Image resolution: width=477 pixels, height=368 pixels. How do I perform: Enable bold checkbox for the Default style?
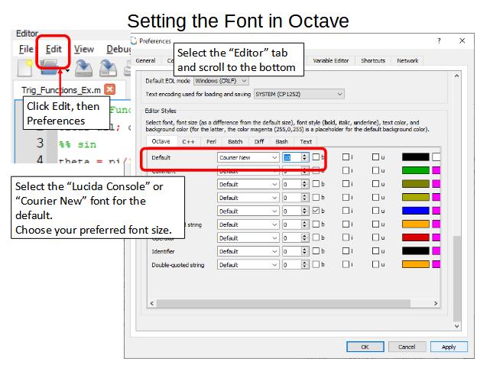[x=316, y=157]
